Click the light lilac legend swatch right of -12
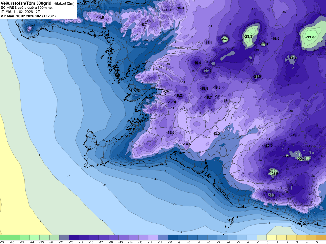This screenshot has width=326, height=244. coord(153,237)
